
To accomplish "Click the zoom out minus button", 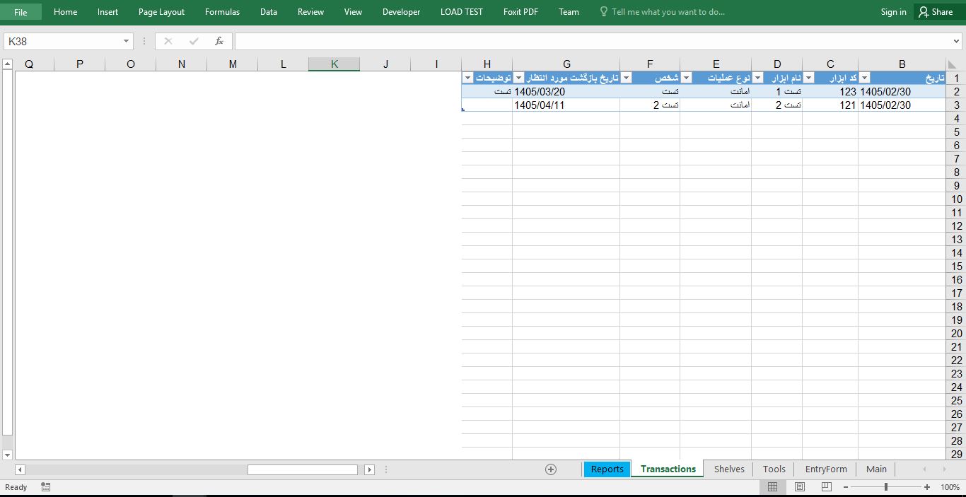I will 846,487.
